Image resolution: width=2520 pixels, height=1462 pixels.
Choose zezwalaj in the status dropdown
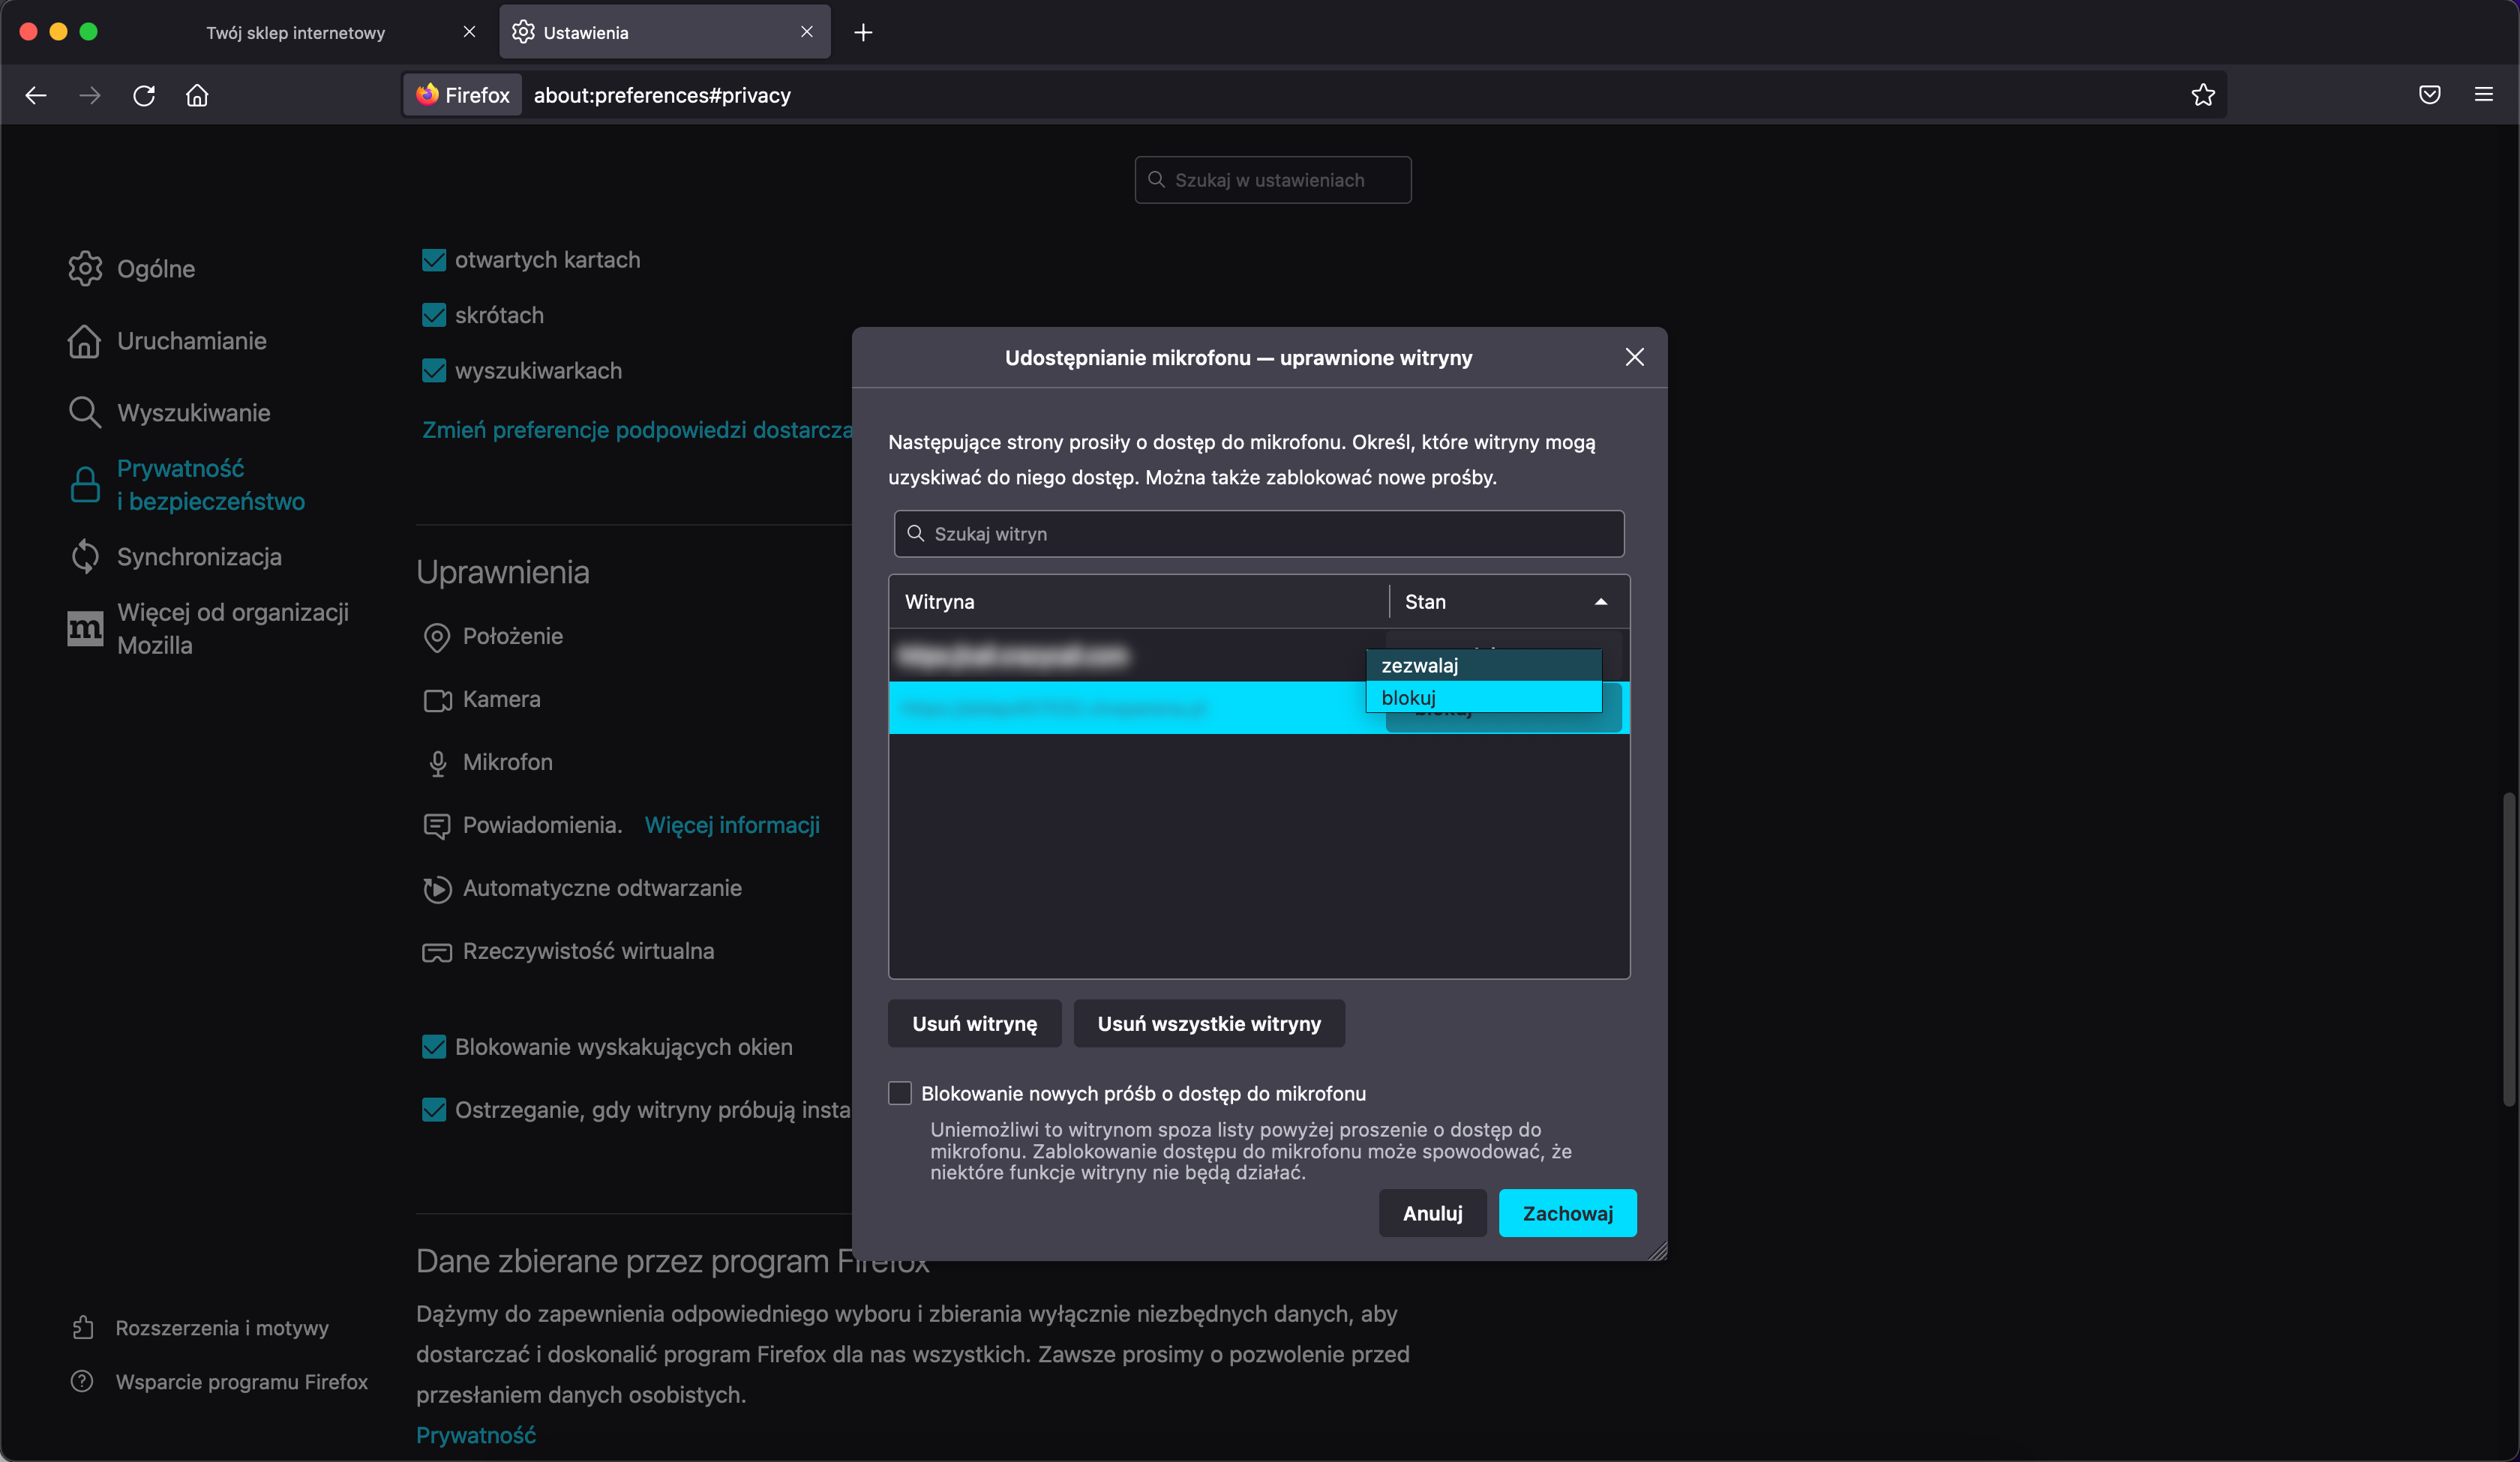click(x=1419, y=665)
